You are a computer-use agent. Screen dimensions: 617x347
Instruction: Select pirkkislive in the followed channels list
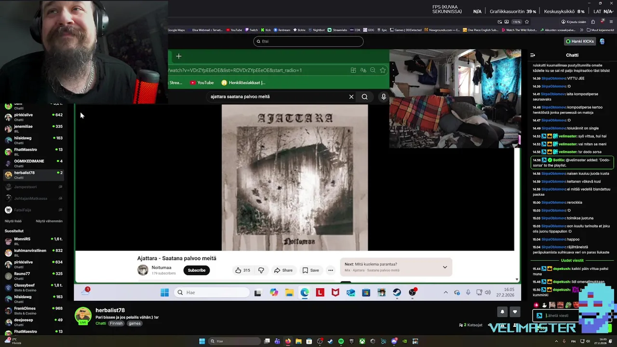(x=33, y=117)
